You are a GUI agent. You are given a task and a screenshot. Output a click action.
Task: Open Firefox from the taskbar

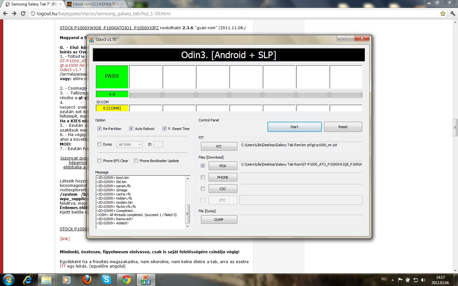point(87,280)
